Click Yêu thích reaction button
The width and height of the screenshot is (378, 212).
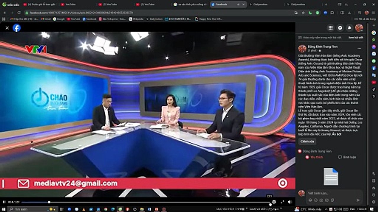(x=314, y=157)
